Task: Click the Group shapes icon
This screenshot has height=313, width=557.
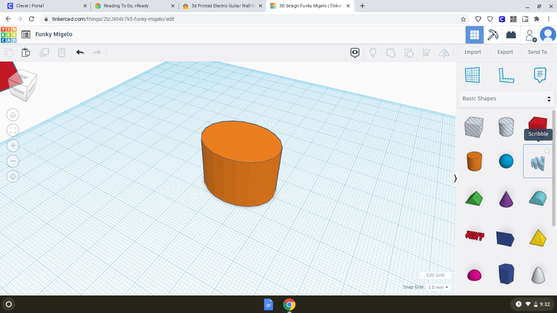Action: 391,53
